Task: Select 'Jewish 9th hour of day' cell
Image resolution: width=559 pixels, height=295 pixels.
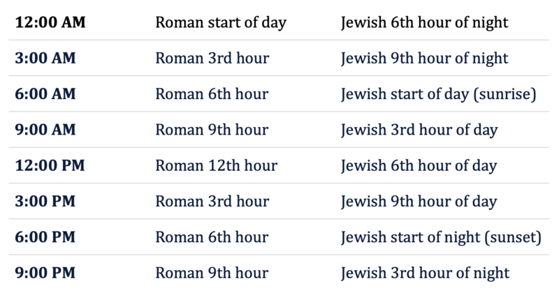Action: pos(419,202)
